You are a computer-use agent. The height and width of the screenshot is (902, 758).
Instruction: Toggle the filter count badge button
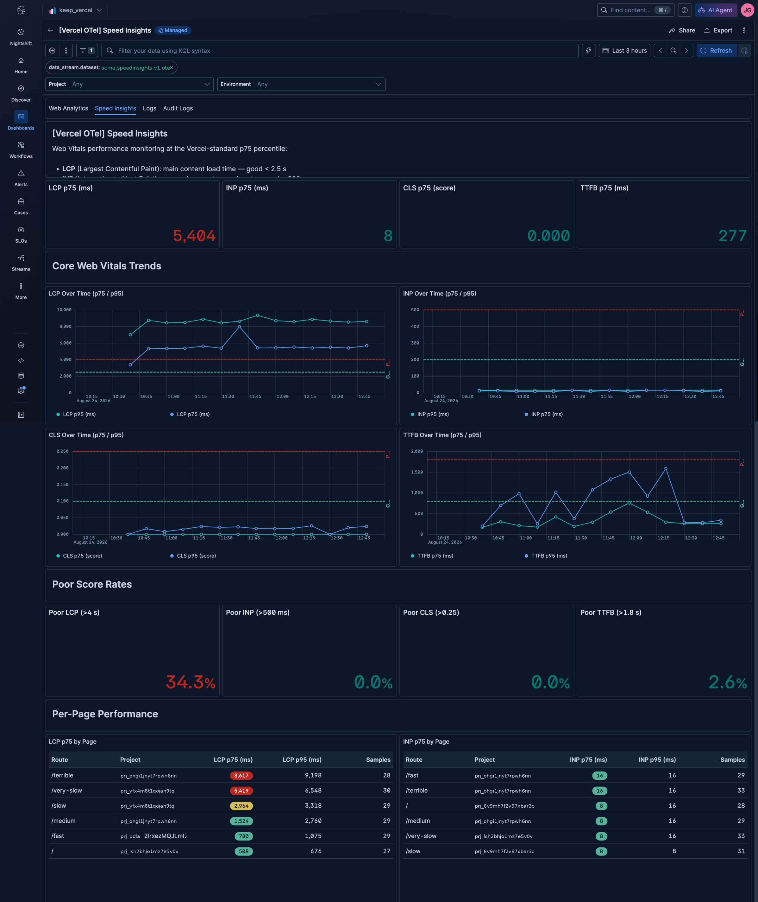(x=87, y=50)
